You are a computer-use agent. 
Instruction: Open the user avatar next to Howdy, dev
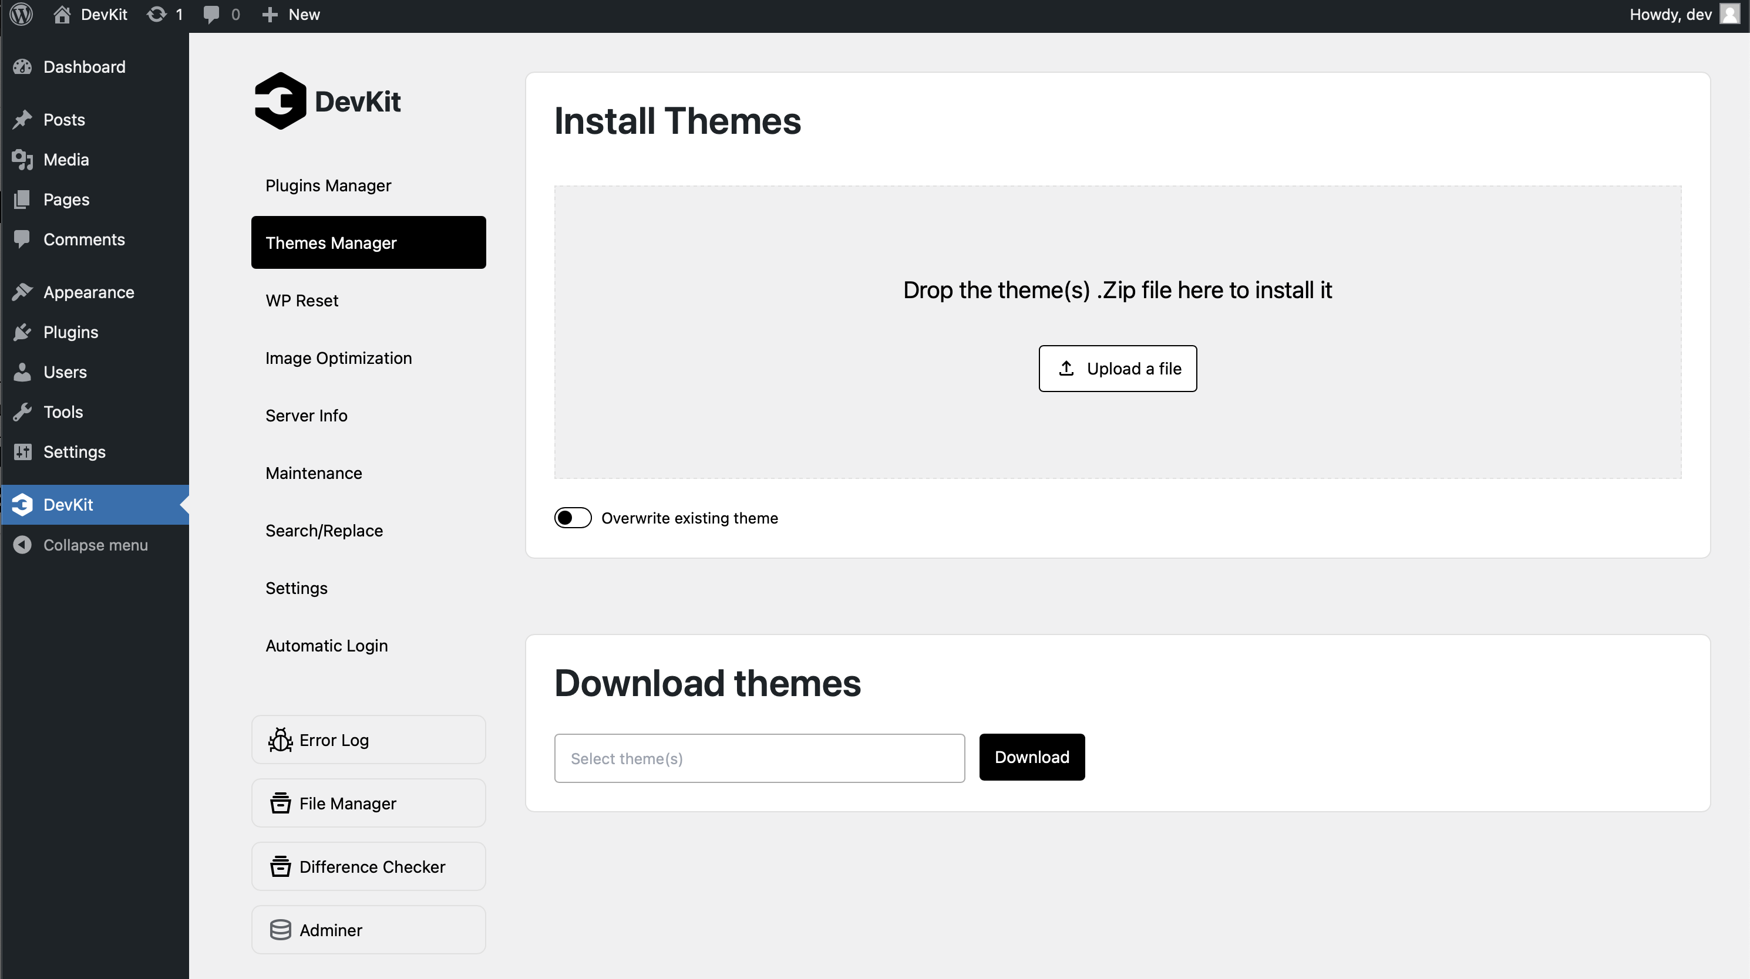coord(1729,14)
